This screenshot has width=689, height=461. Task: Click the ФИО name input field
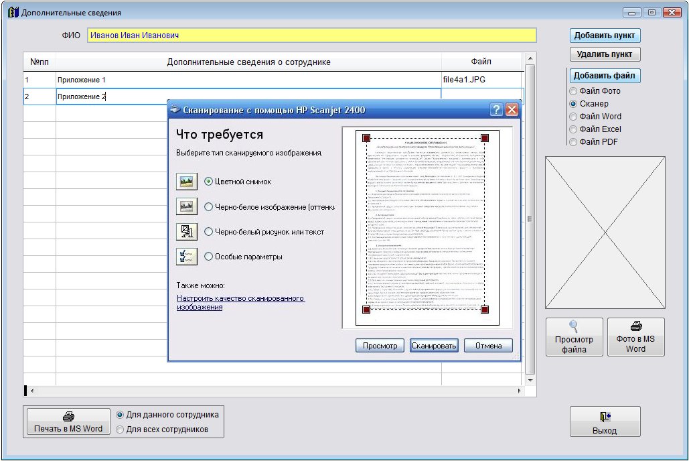pos(311,36)
